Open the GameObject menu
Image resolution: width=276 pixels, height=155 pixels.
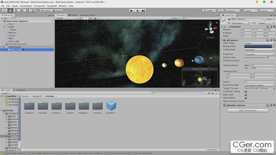[x=26, y=6]
